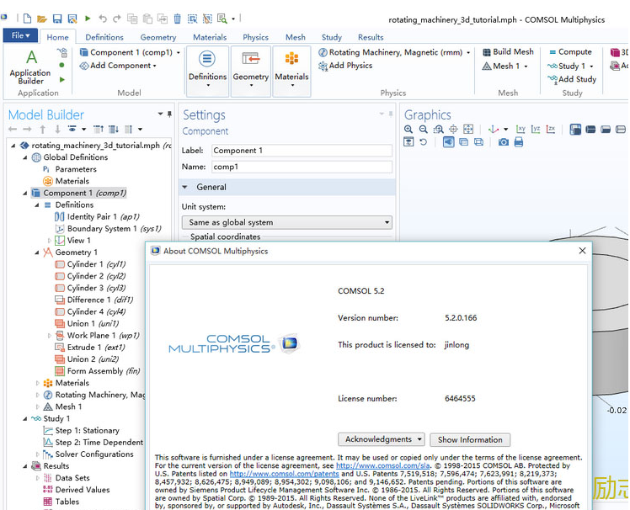Activate the Zoom Box tool in Graphics
630x510 pixels.
[438, 130]
